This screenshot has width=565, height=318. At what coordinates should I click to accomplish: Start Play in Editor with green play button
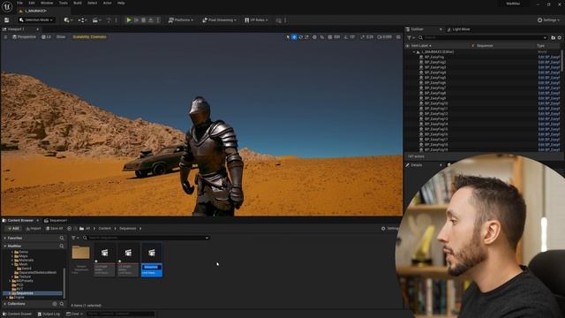tap(129, 20)
